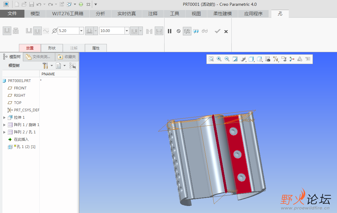Choose the standard drill hole profile
337x213 pixels.
(38, 31)
